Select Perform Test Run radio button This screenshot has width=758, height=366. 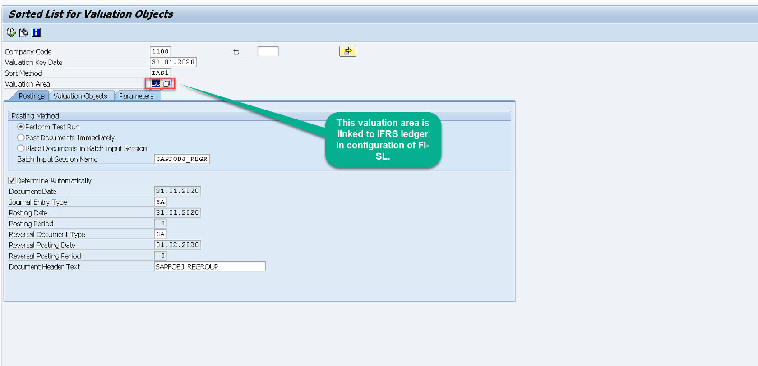(x=21, y=127)
